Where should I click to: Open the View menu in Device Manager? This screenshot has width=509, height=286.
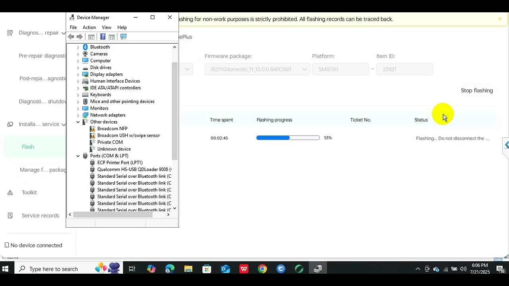pyautogui.click(x=107, y=27)
